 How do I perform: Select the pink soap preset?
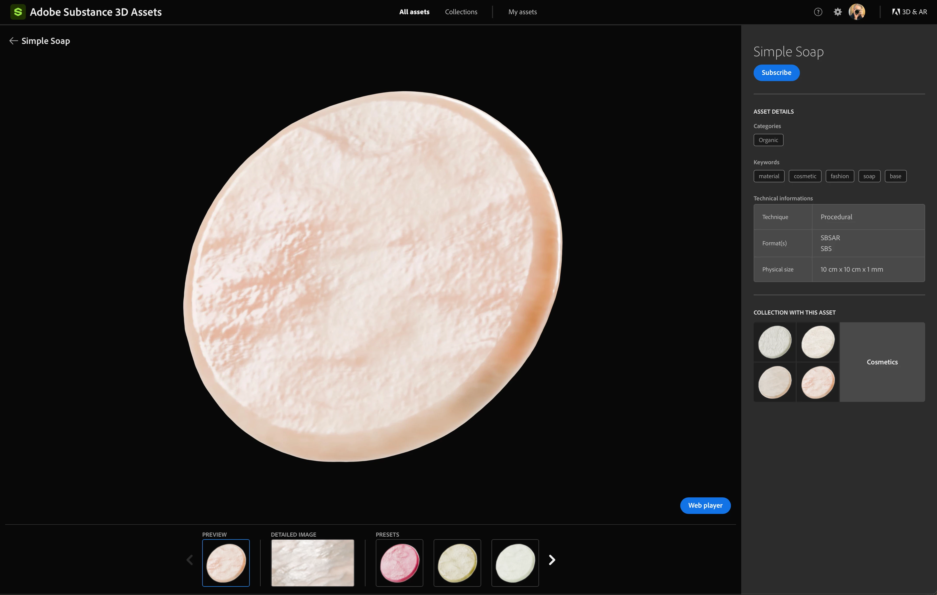[x=399, y=563]
